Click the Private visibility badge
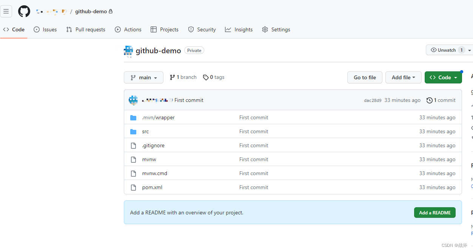Viewport: 473px width, 251px height. point(194,51)
